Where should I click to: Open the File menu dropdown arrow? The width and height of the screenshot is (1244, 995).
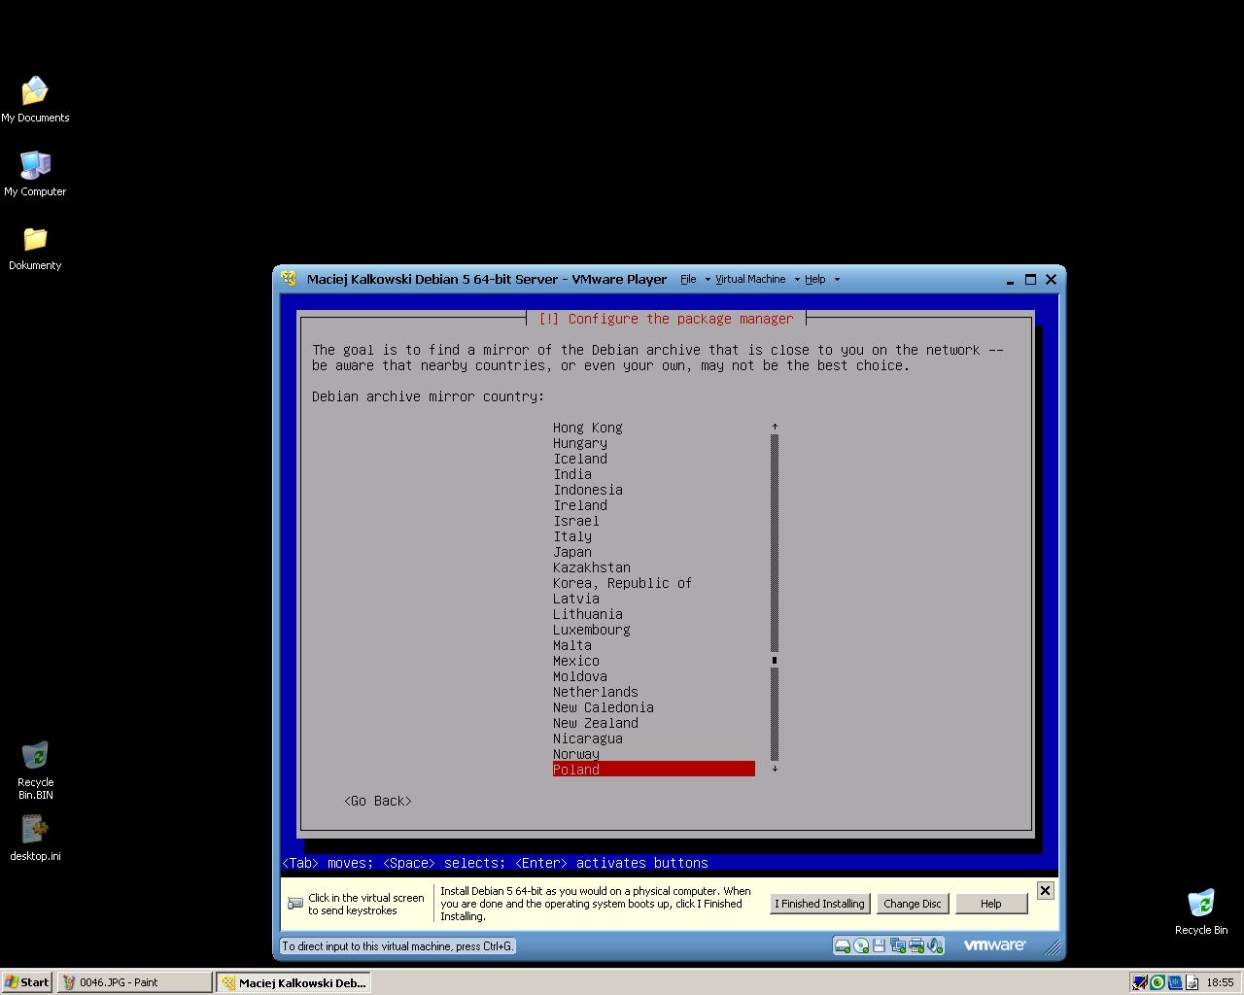click(707, 280)
